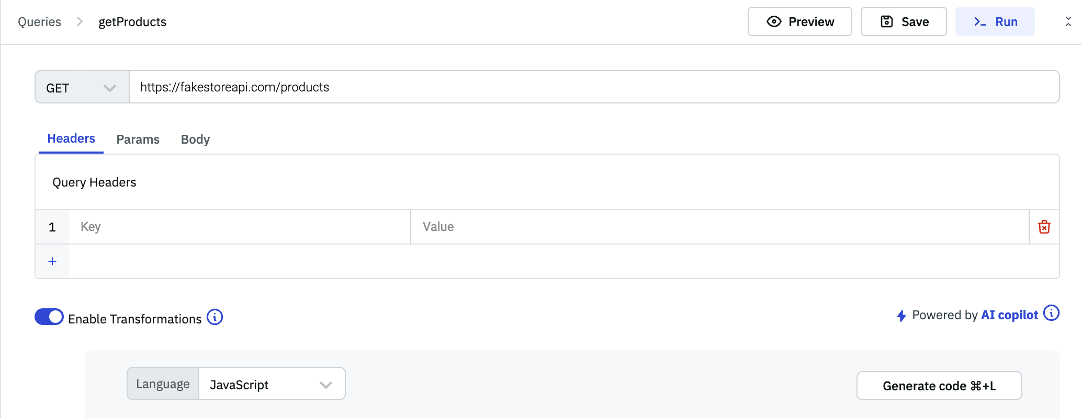Click Generate code button
Viewport: 1082px width, 418px height.
pyautogui.click(x=939, y=386)
